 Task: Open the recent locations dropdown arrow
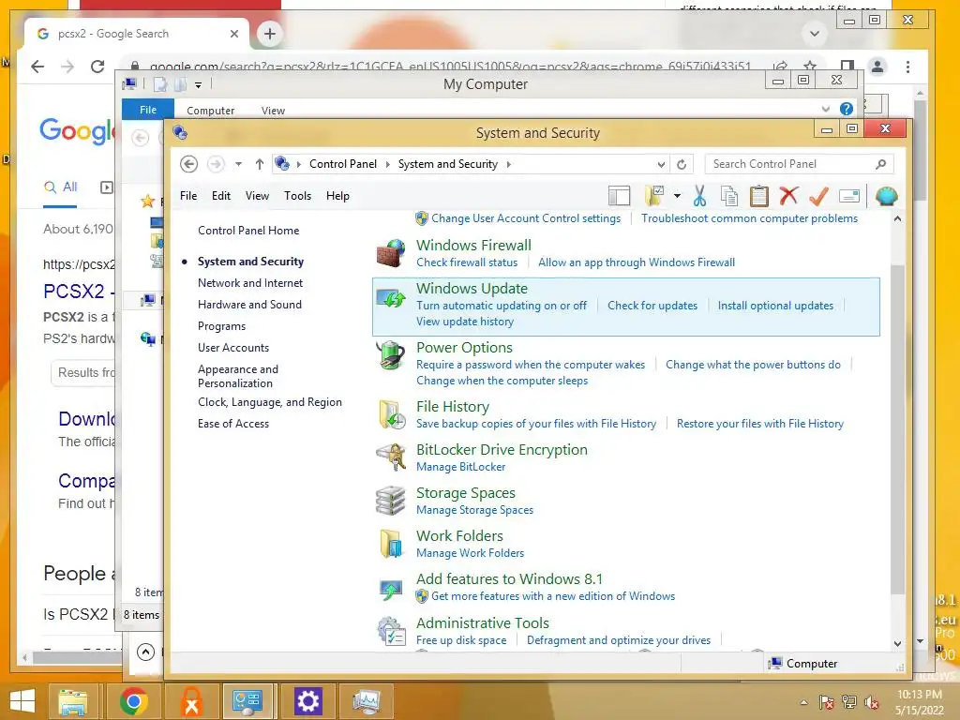pyautogui.click(x=239, y=164)
